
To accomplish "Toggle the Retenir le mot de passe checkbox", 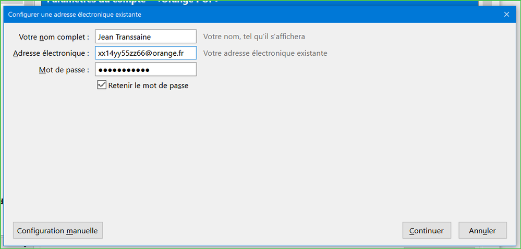I will coord(102,85).
